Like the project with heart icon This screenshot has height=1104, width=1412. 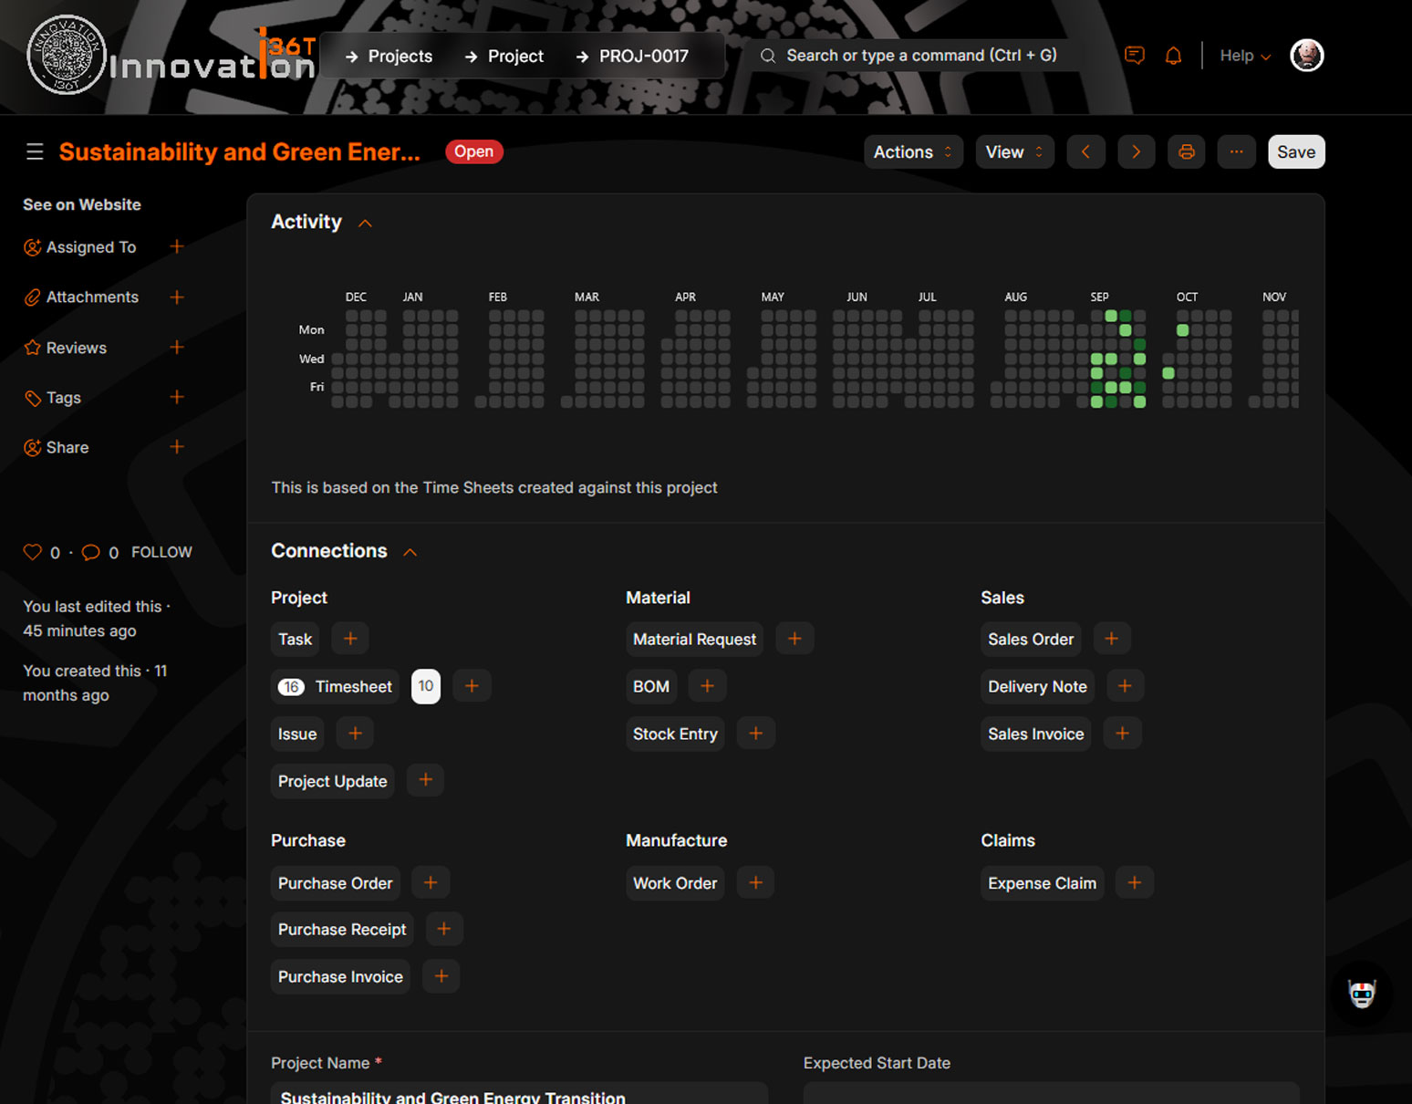click(33, 552)
